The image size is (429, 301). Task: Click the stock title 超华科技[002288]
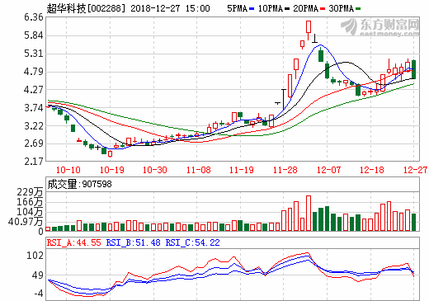86,8
